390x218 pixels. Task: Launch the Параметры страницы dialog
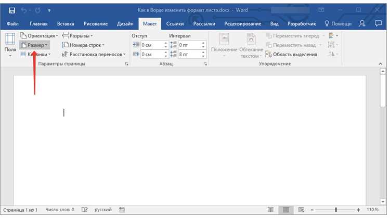pos(126,64)
